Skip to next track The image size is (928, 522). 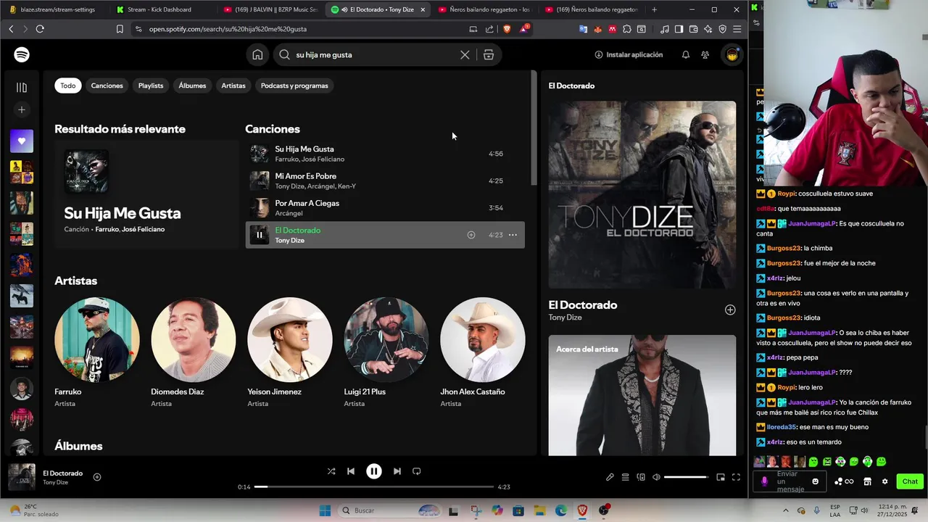click(x=397, y=471)
